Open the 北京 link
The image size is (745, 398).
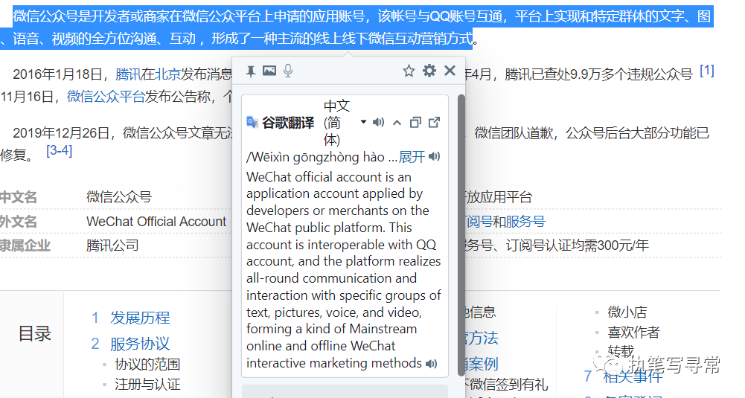pyautogui.click(x=167, y=74)
